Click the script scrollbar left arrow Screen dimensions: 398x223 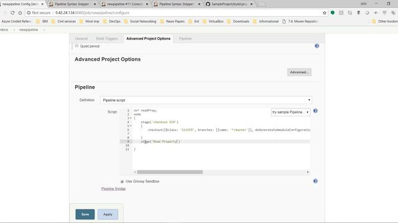pyautogui.click(x=135, y=172)
